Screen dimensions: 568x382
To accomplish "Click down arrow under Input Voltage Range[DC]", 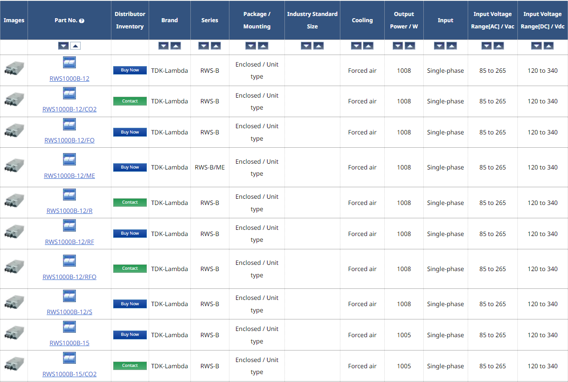I will click(536, 46).
